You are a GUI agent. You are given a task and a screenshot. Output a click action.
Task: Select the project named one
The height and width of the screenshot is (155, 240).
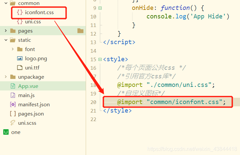tap(16, 132)
